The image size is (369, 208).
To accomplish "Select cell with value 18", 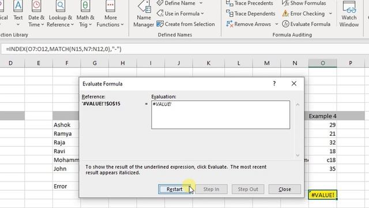I will 322,151.
